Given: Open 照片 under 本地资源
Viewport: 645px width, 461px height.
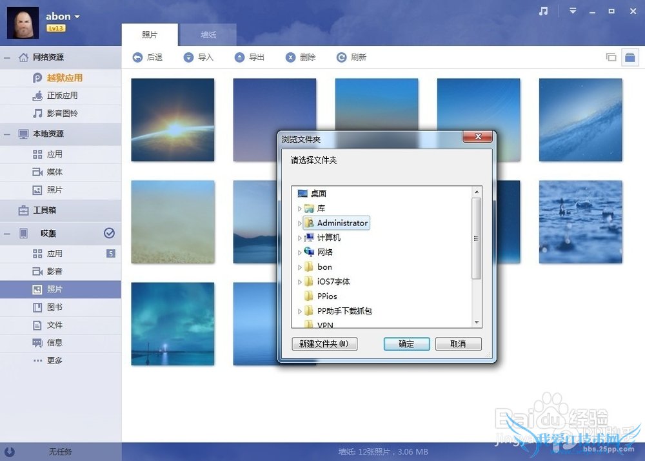Looking at the screenshot, I should click(61, 190).
